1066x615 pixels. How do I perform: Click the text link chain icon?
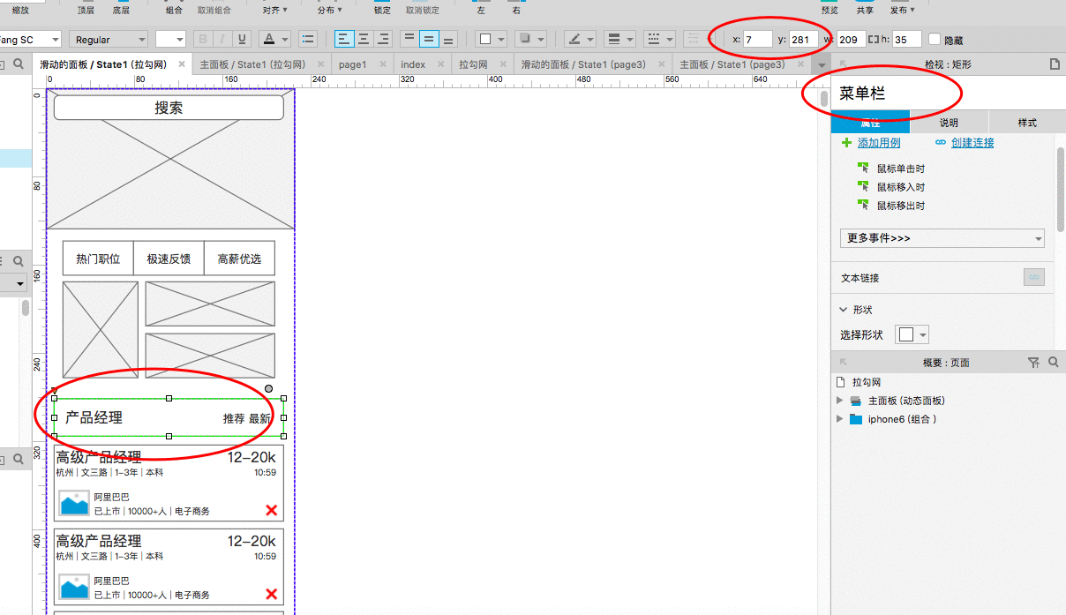click(1034, 277)
